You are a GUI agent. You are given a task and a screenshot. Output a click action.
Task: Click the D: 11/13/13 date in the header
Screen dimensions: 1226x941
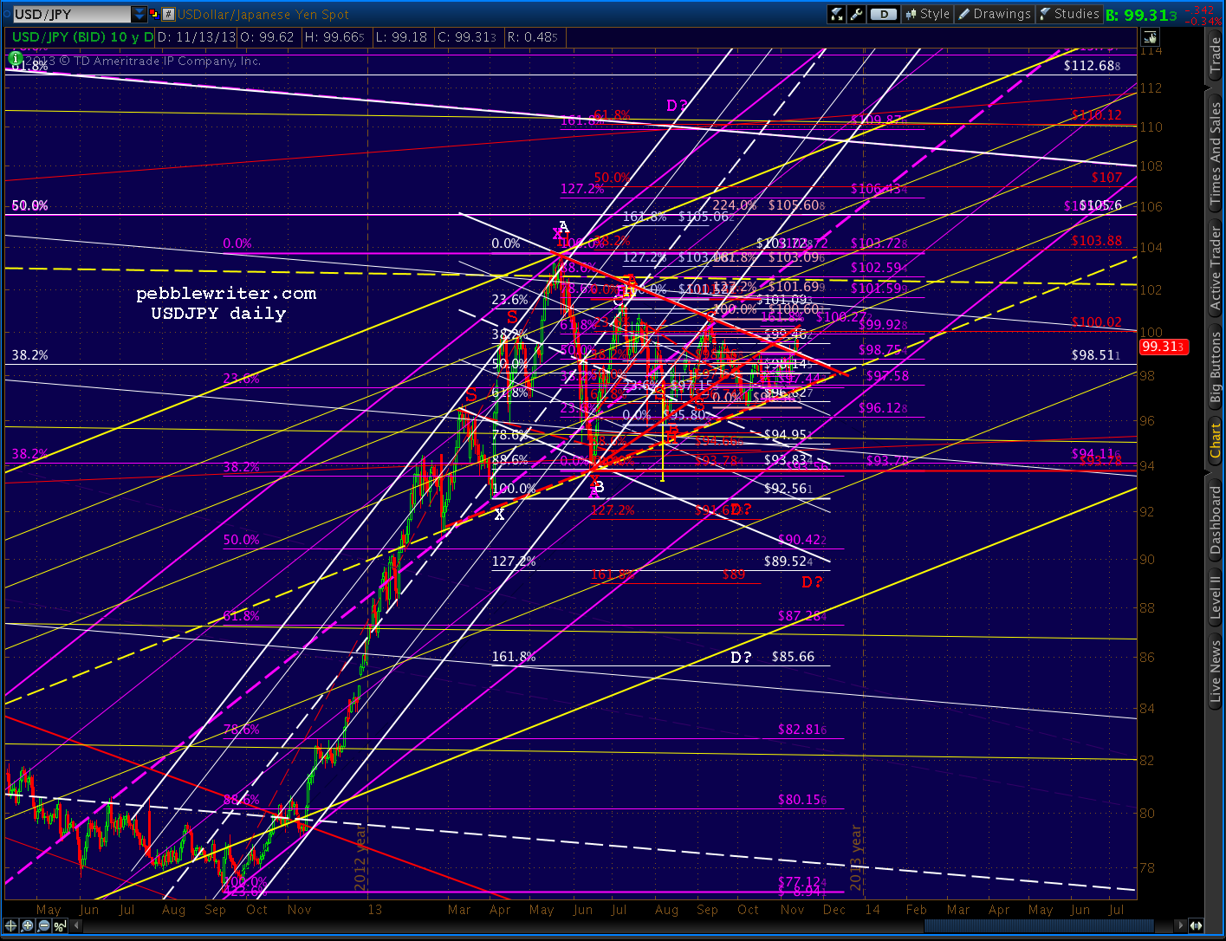198,37
